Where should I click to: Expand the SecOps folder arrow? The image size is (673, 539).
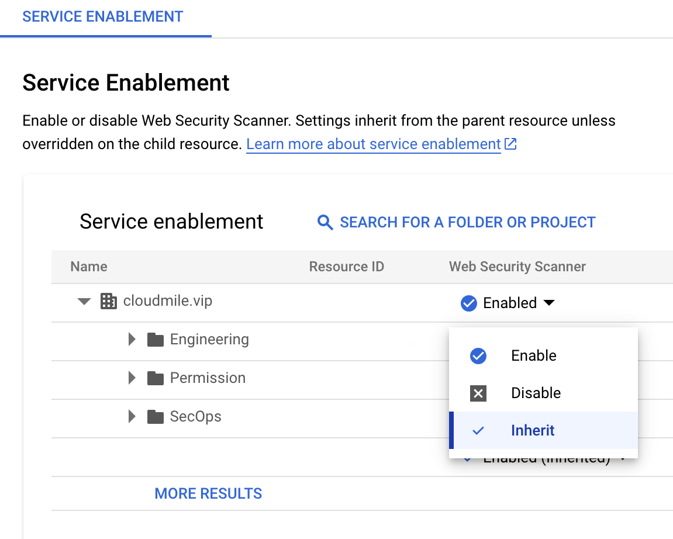[x=132, y=417]
